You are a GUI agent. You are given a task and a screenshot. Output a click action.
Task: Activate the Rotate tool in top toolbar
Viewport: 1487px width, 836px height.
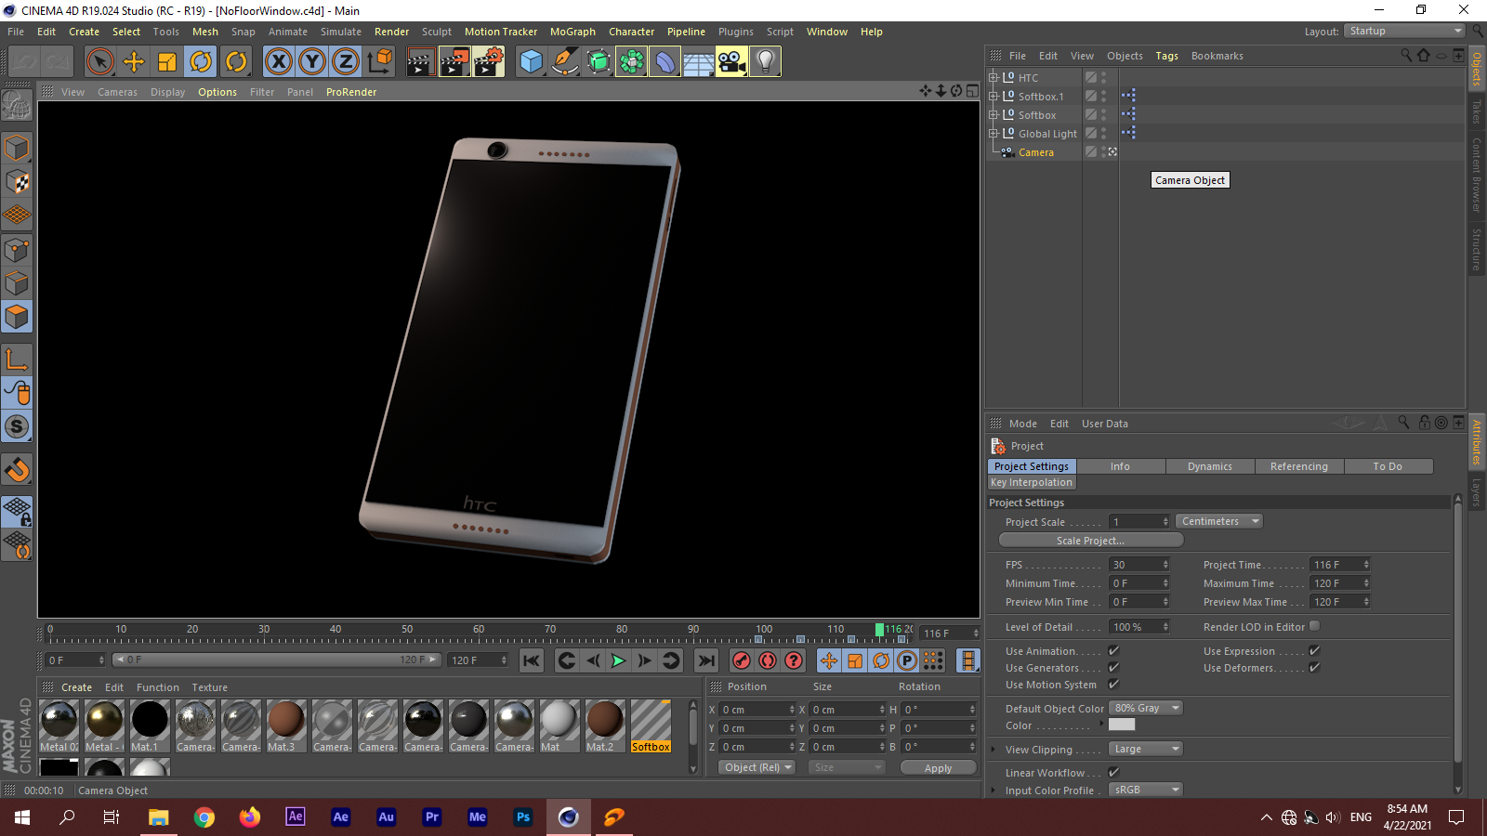[201, 62]
